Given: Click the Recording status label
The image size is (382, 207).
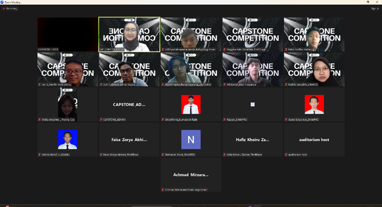Looking at the screenshot, I should click(x=12, y=8).
